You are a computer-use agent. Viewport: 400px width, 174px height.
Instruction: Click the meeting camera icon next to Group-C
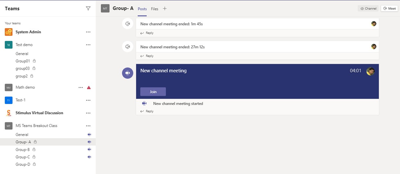coord(89,157)
